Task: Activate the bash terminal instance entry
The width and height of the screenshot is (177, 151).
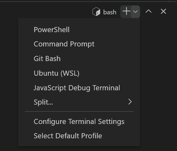Action: tap(104, 12)
